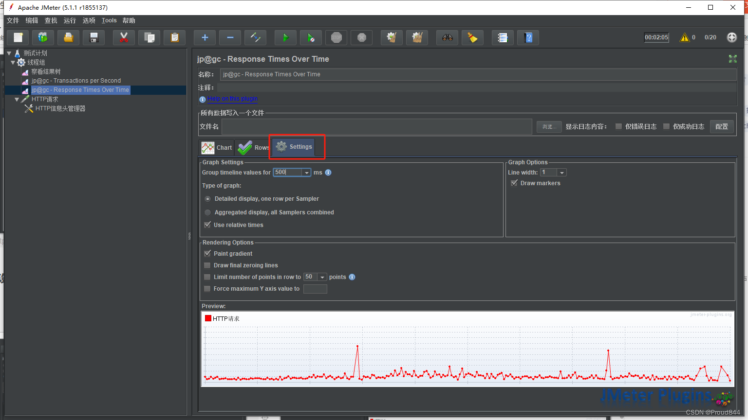Select jp@gc - Transactions per Second
Screen dimensions: 748x420
pos(76,81)
